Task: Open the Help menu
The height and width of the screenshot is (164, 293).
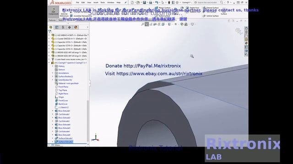Action: (x=119, y=3)
